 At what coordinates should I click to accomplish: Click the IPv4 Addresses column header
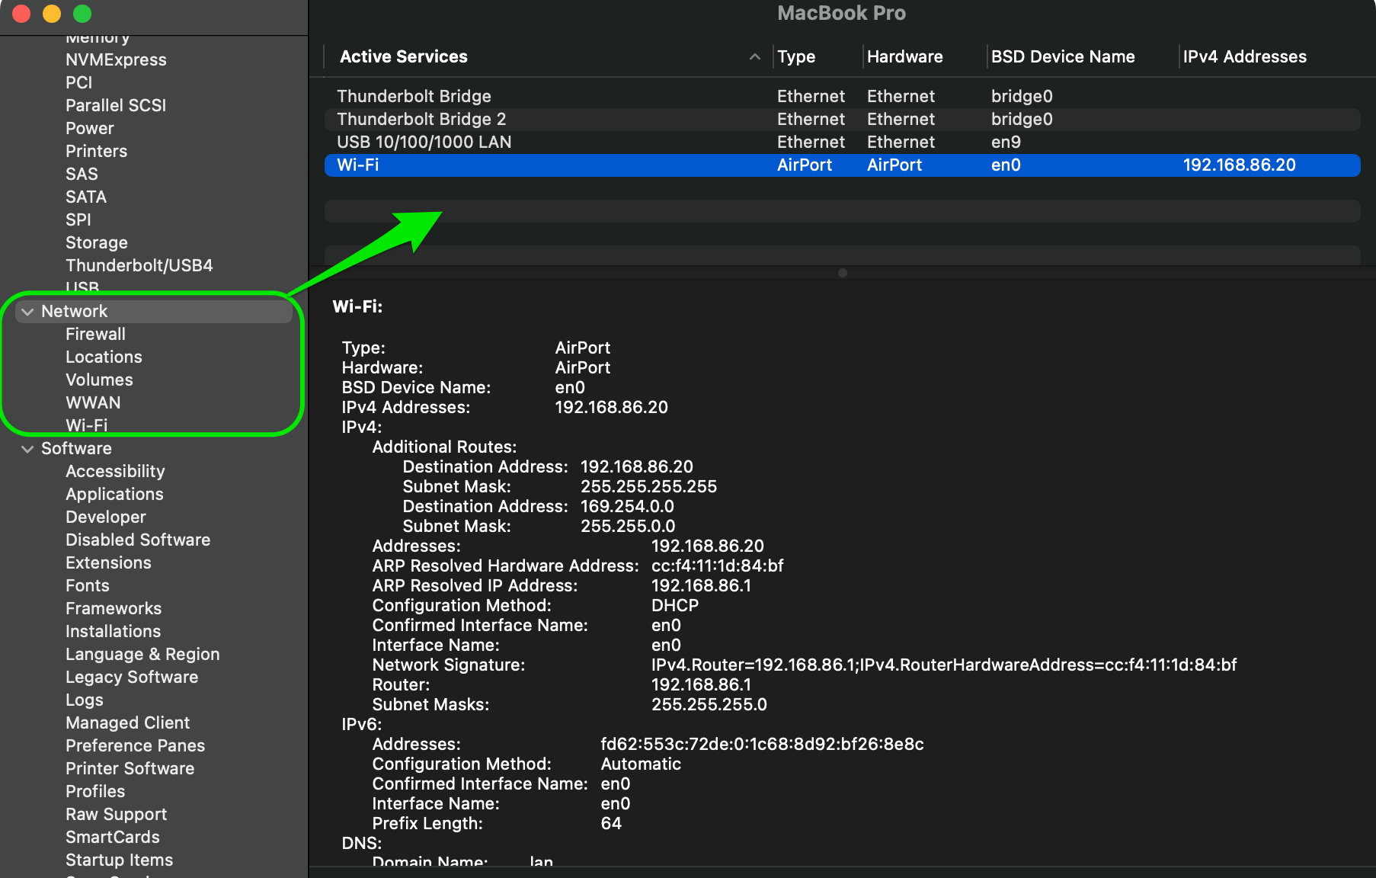[1244, 57]
